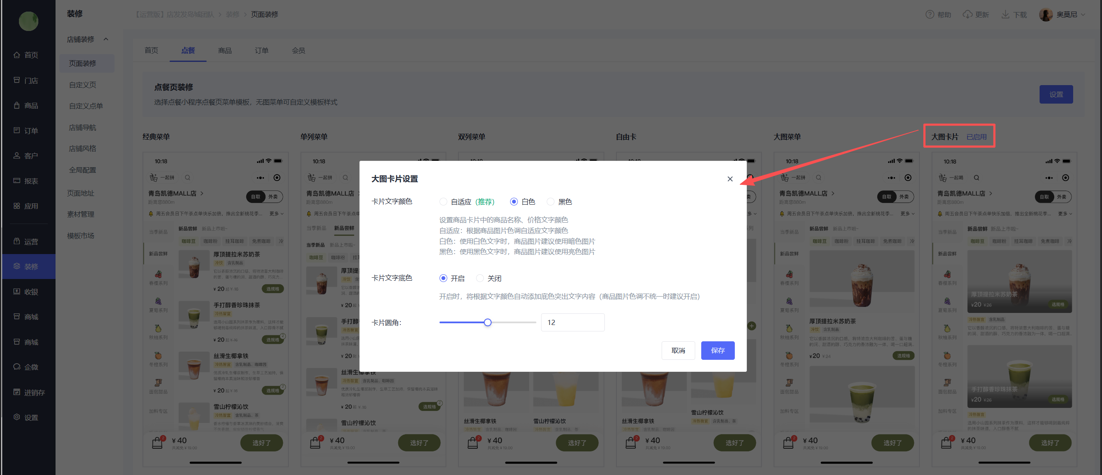Open 奥莫尼 user account dropdown
1102x475 pixels.
[1066, 15]
